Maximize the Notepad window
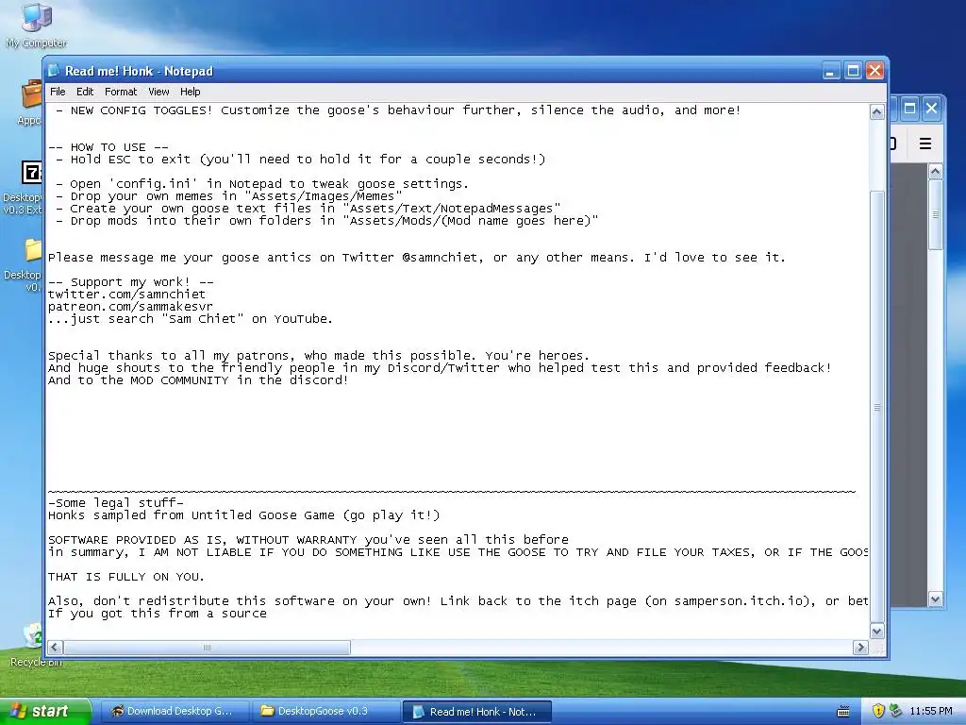 853,71
